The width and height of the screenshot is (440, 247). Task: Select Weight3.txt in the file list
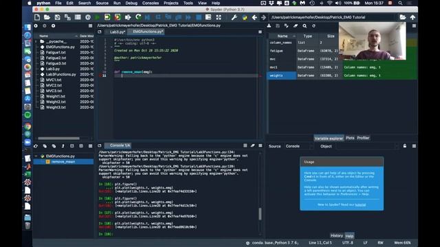[x=56, y=107]
